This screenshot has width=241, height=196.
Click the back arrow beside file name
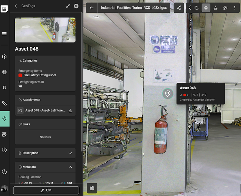click(x=92, y=8)
